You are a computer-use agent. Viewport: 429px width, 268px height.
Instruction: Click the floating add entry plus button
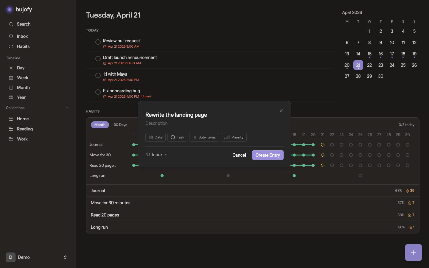coord(414,253)
